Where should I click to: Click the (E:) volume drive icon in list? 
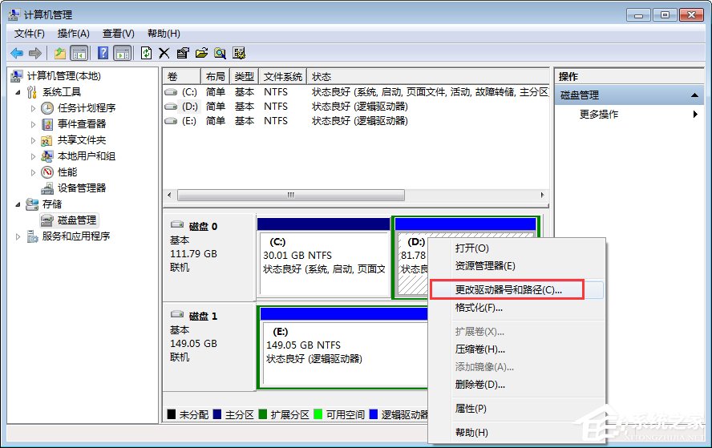(171, 121)
